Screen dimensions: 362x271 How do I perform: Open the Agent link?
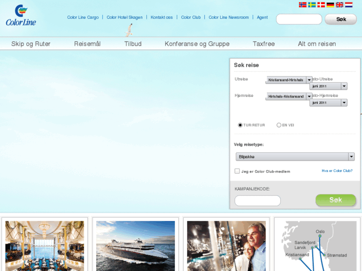point(262,17)
